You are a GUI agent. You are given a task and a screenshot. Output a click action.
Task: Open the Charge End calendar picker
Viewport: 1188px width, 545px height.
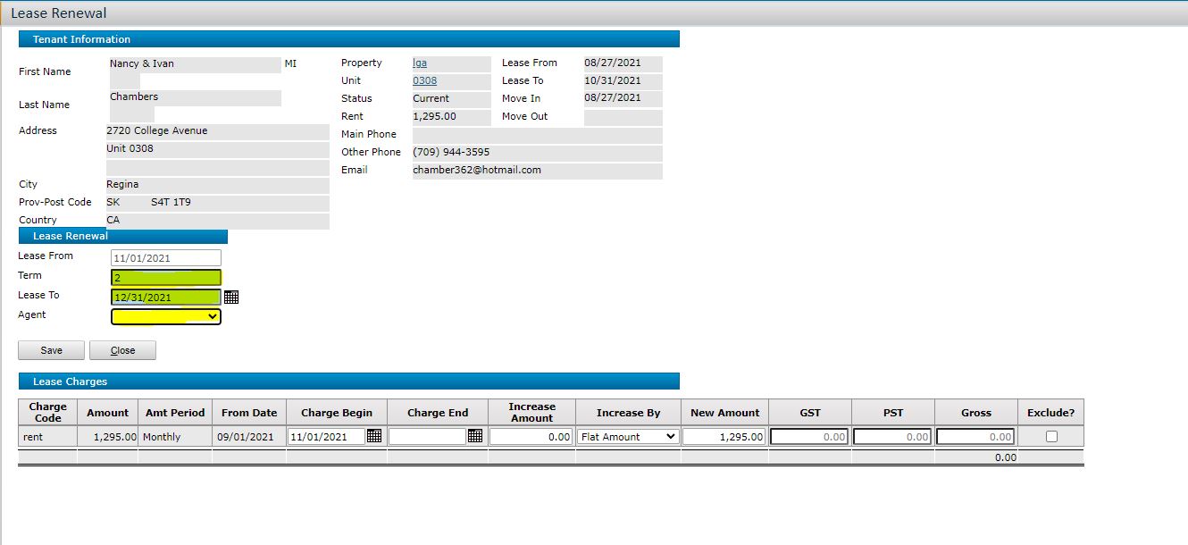(x=475, y=436)
